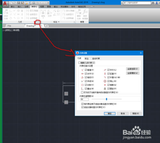The width and height of the screenshot is (160, 143).
Task: Click the Plot printer icon
Action: [34, 3]
